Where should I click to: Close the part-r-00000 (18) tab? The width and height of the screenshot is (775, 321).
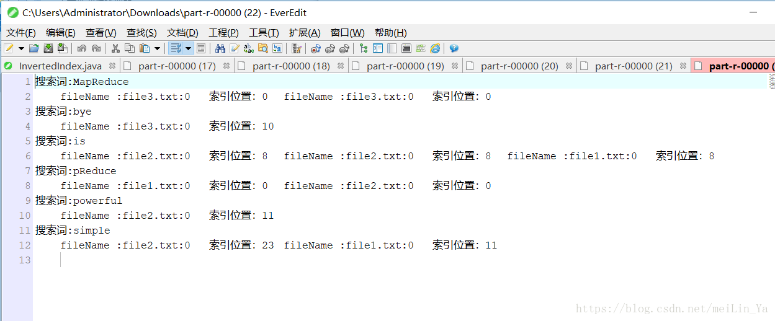(x=341, y=66)
